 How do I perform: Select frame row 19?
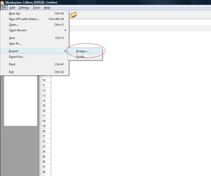pyautogui.click(x=46, y=126)
